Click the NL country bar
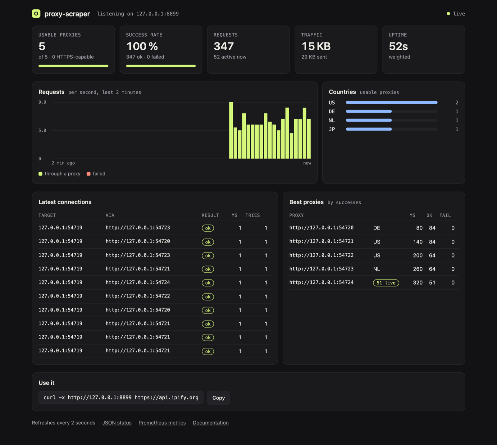The width and height of the screenshot is (497, 445). point(369,120)
